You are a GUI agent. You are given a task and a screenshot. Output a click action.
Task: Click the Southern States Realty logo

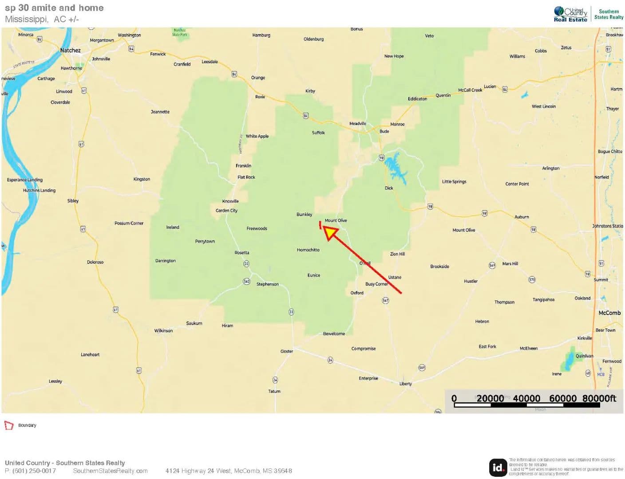609,14
